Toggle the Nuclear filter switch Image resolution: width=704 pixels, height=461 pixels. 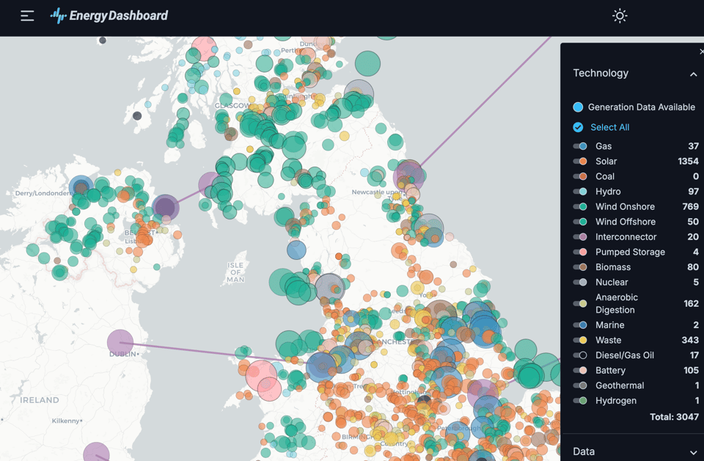580,282
